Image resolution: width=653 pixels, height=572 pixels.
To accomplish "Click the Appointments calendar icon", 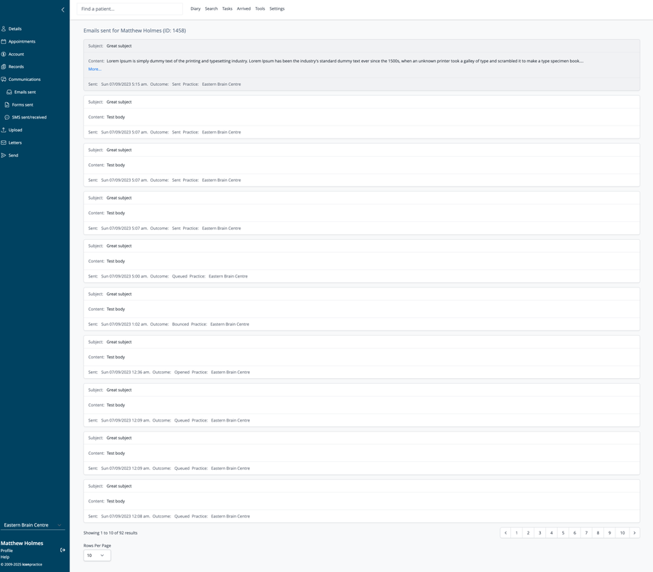I will [4, 42].
